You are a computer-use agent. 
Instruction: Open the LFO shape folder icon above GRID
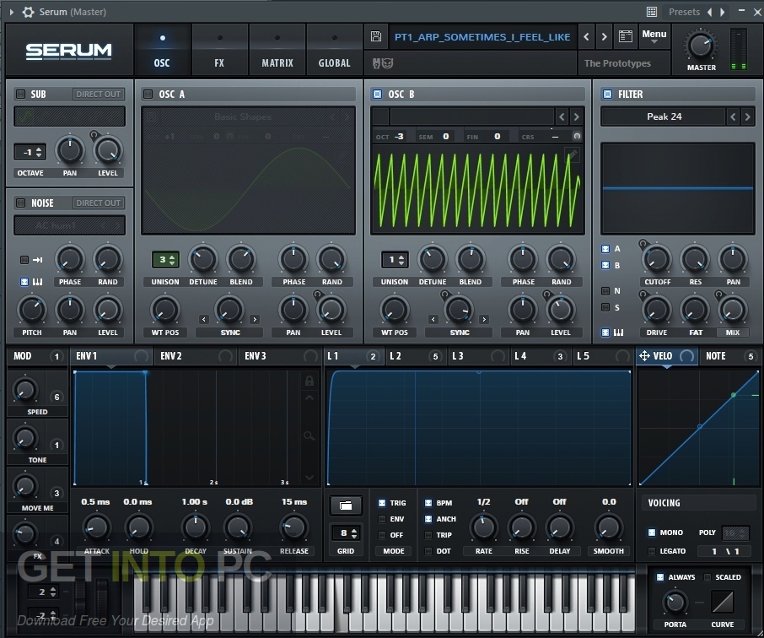click(x=346, y=506)
